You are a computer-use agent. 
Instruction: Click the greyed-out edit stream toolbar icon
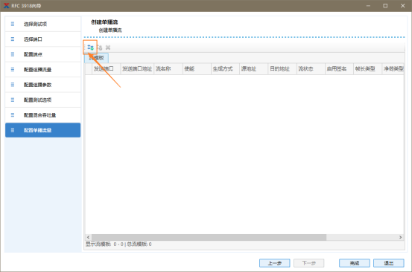click(99, 48)
